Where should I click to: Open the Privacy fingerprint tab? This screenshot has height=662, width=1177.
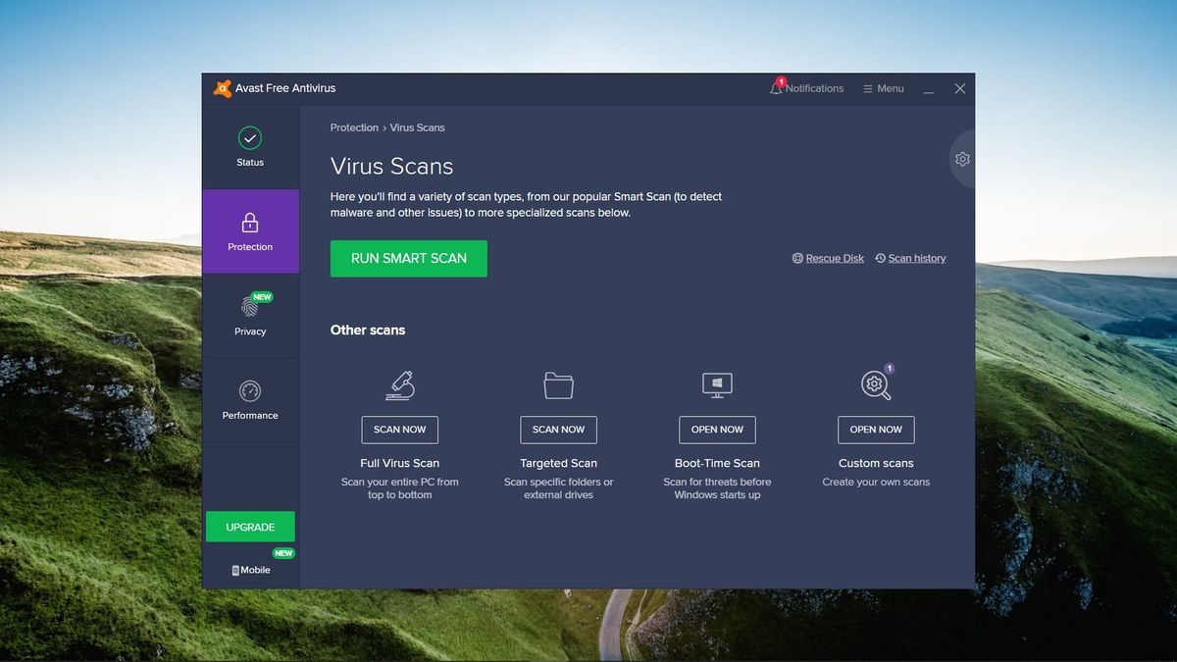click(x=250, y=316)
